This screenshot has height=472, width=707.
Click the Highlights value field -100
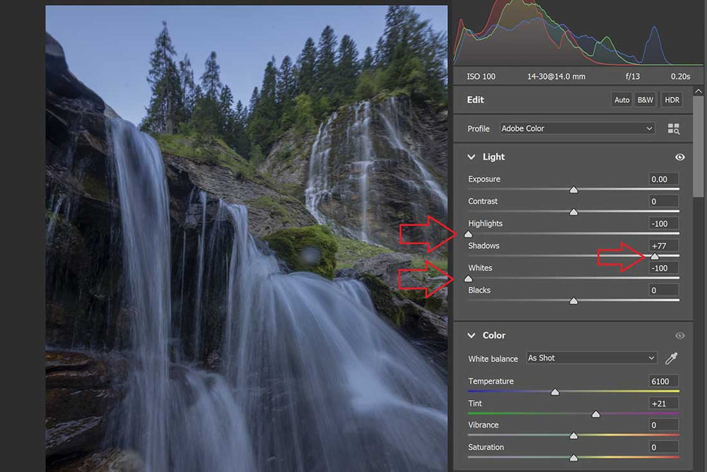pos(663,223)
